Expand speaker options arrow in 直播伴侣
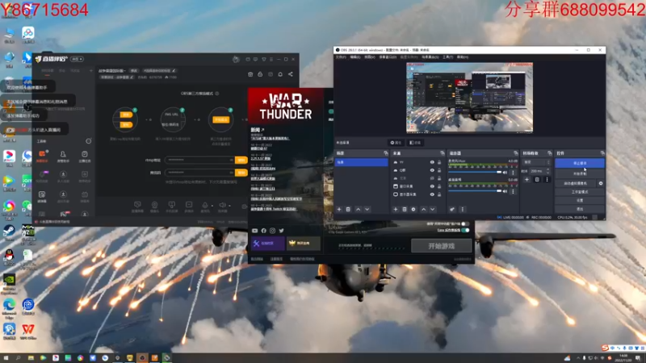The width and height of the screenshot is (646, 363). pos(229,206)
